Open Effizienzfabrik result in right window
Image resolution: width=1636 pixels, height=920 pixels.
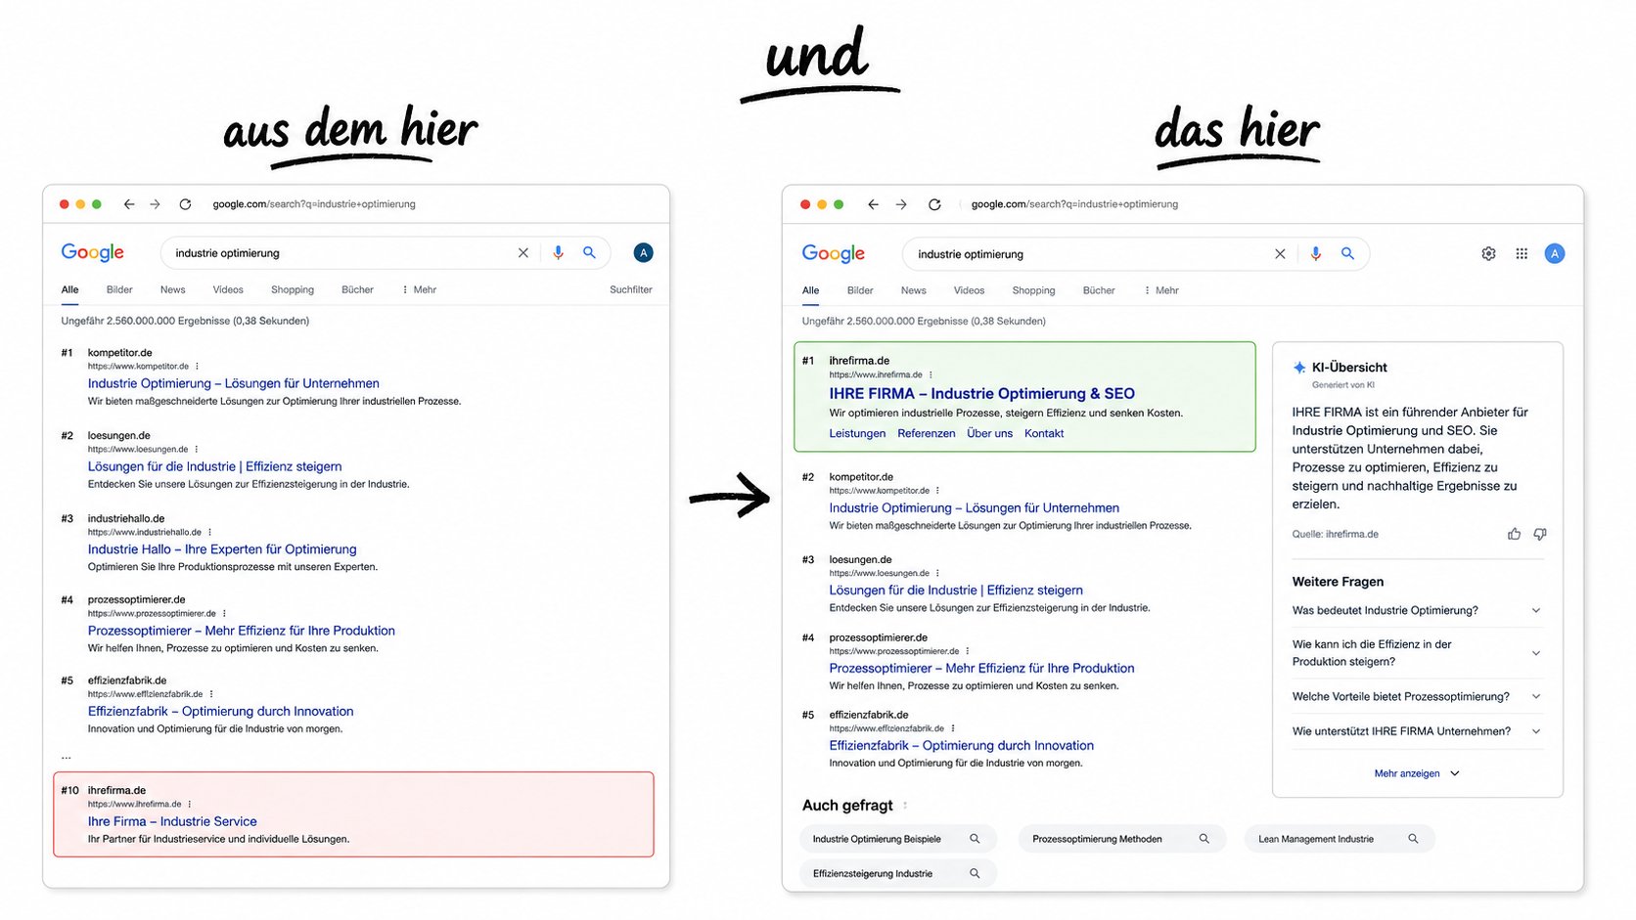point(961,745)
